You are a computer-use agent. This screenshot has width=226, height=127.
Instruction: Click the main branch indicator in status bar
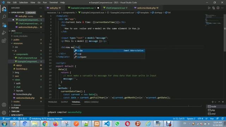pos(6,119)
